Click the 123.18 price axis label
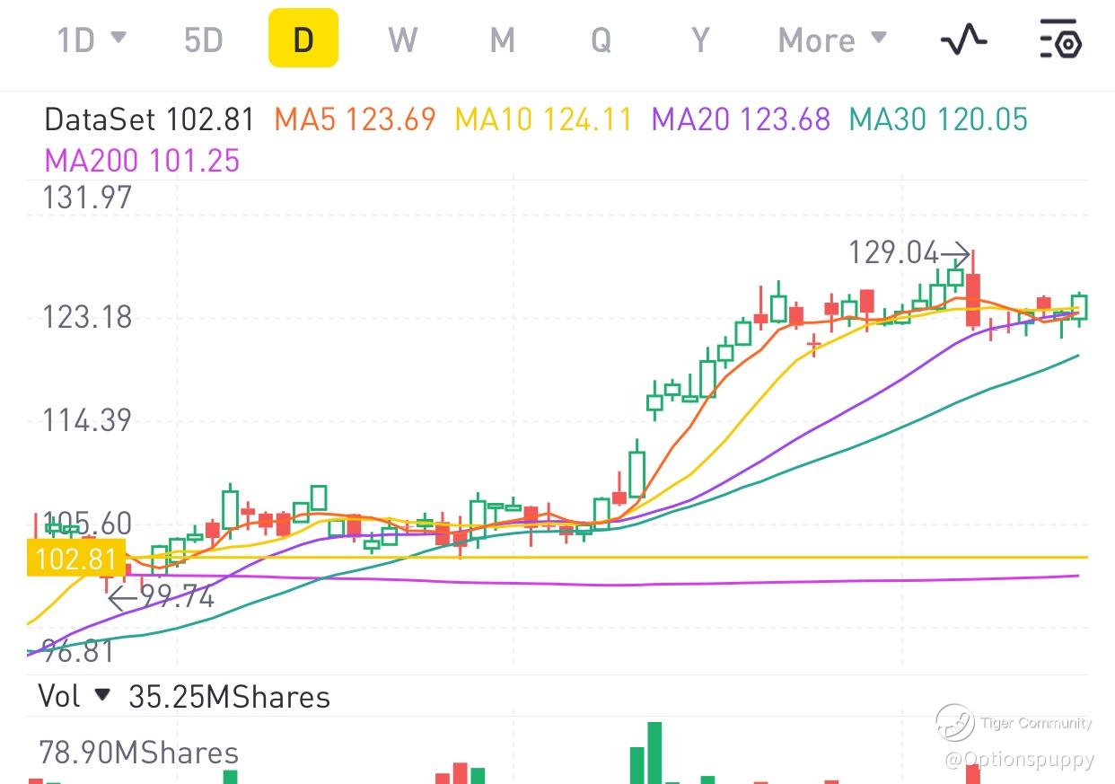This screenshot has height=784, width=1115. pos(86,317)
